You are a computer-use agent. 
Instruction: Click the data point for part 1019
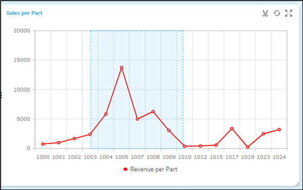click(248, 147)
